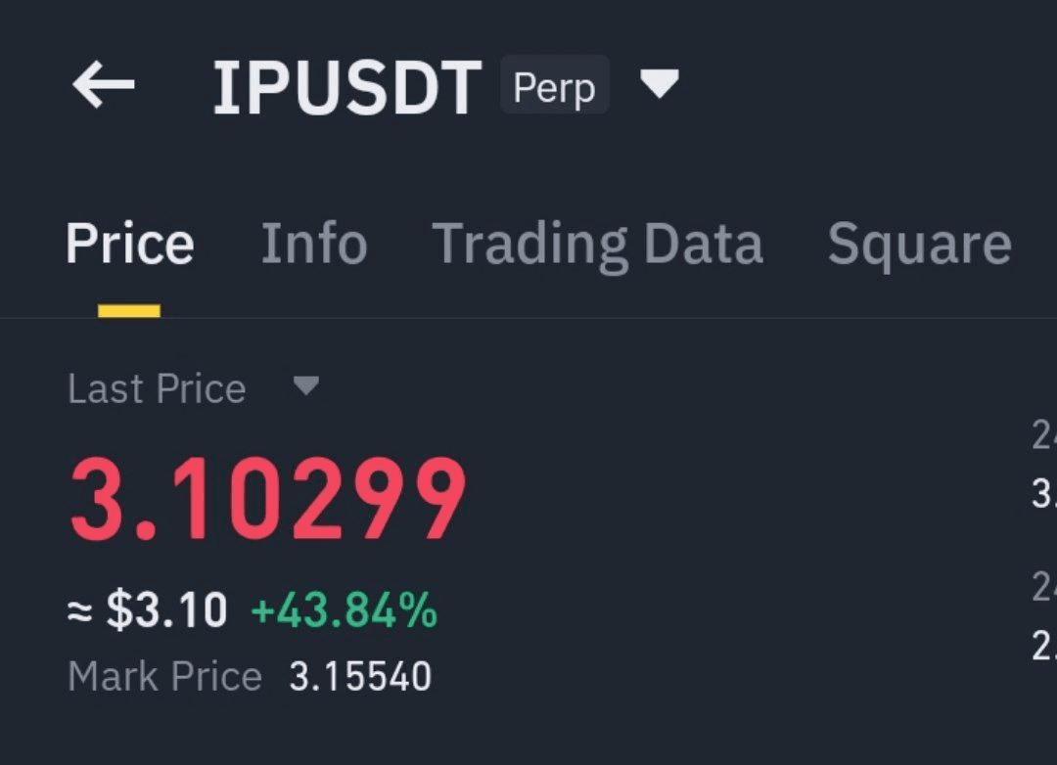Tap the back arrow icon
This screenshot has width=1057, height=765.
click(x=104, y=85)
